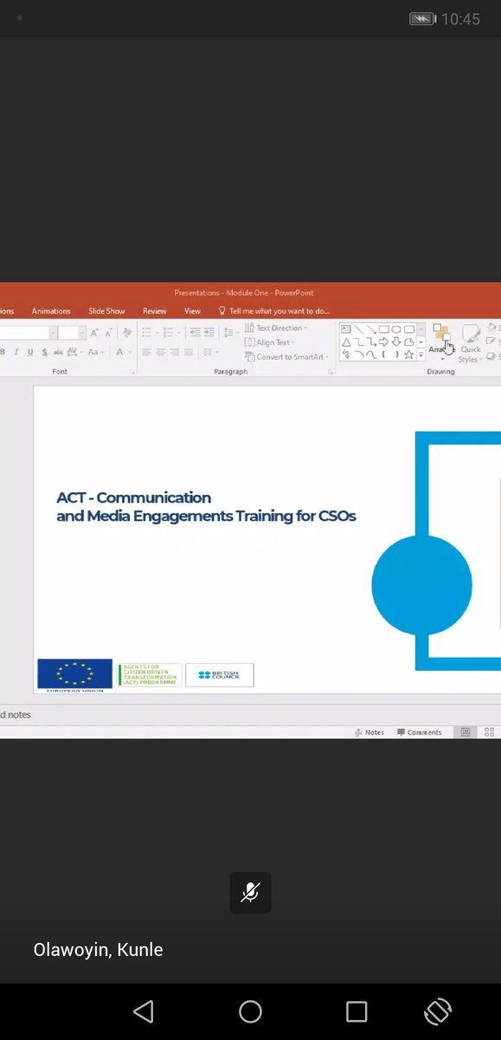Switch to Slide Sorter view icon
Viewport: 501px width, 1040px height.
(x=490, y=732)
